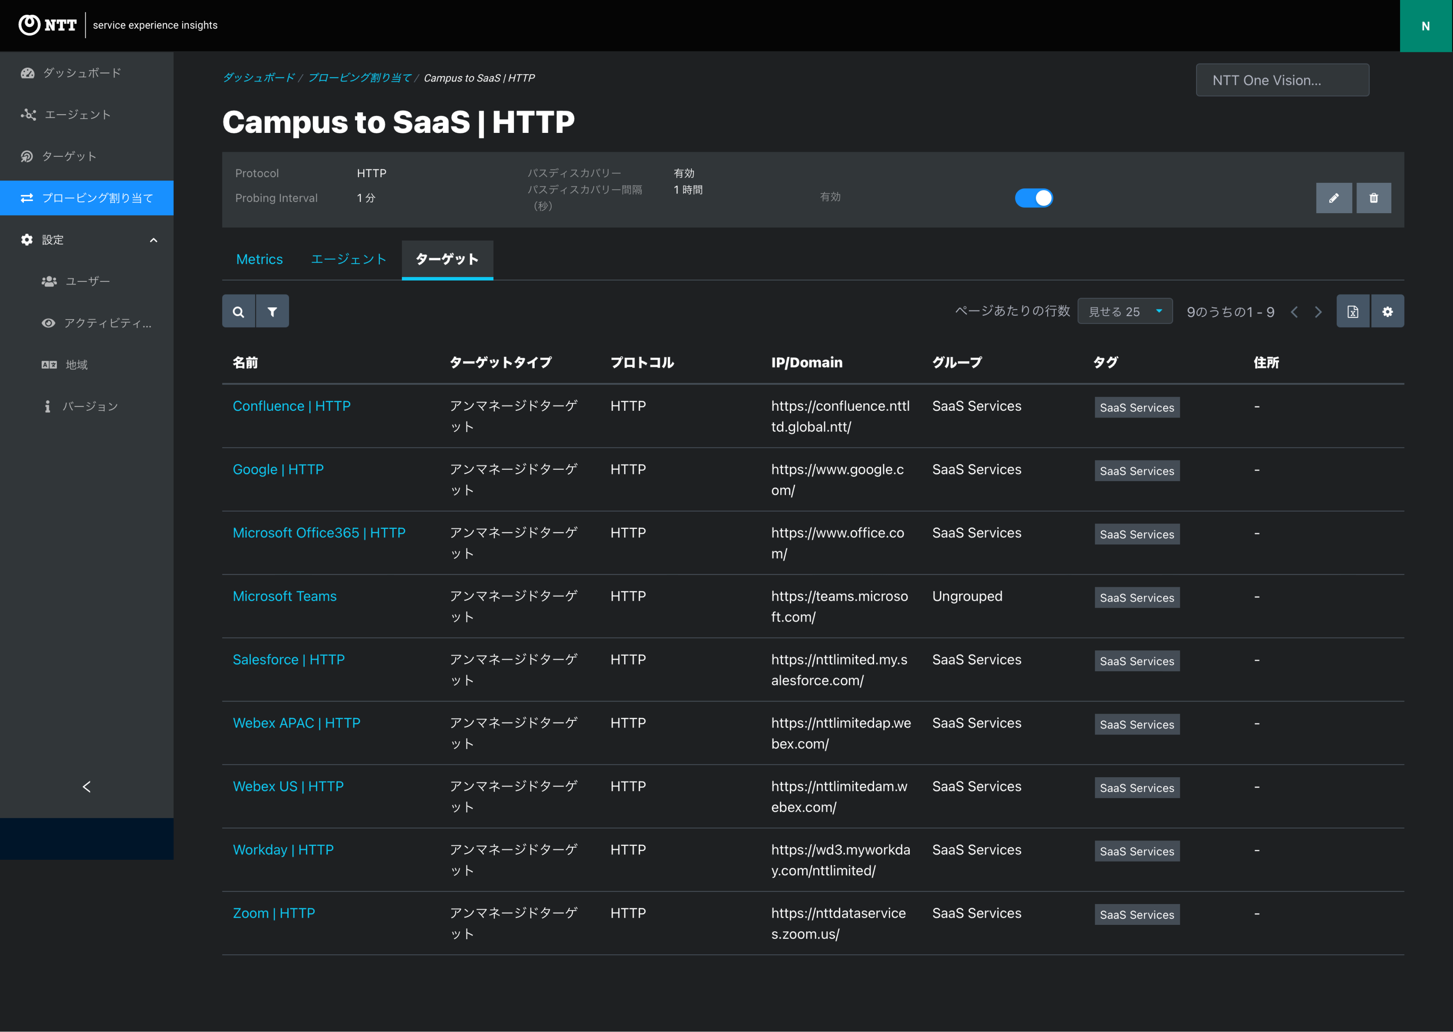The width and height of the screenshot is (1453, 1032).
Task: Click the 9のうちの1 - 9 pagination text
Action: [x=1231, y=312]
